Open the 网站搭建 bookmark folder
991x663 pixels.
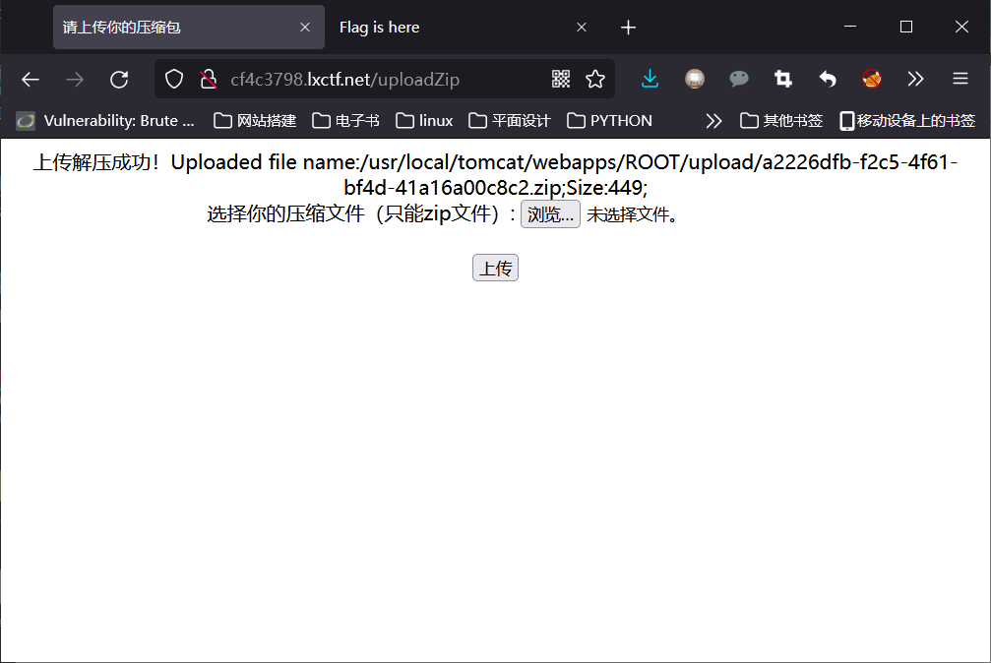point(255,121)
